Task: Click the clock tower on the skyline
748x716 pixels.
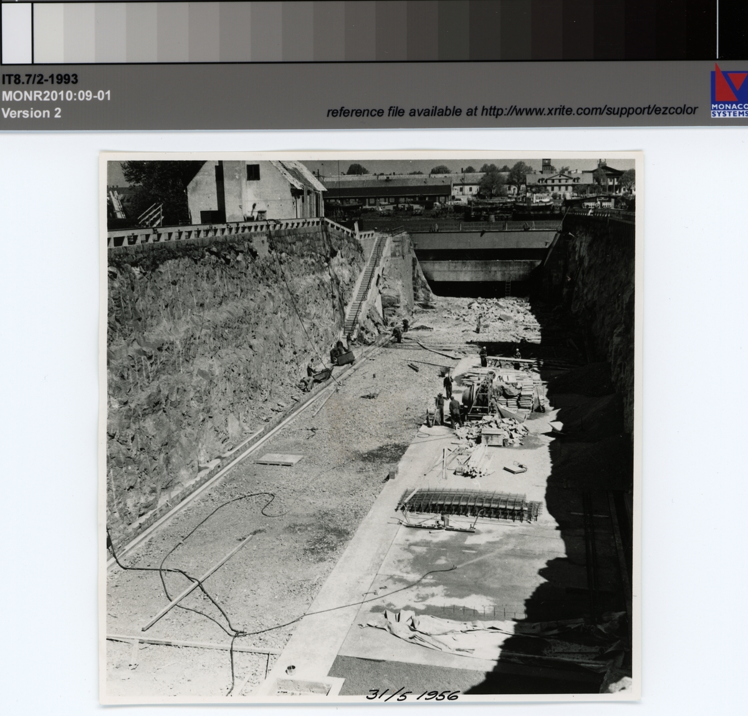Action: point(547,167)
